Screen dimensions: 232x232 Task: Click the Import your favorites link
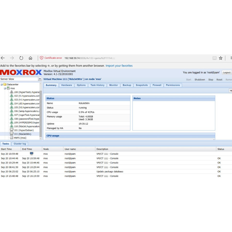tap(119, 65)
